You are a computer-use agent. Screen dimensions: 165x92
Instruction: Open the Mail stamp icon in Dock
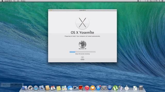[x=42, y=88]
